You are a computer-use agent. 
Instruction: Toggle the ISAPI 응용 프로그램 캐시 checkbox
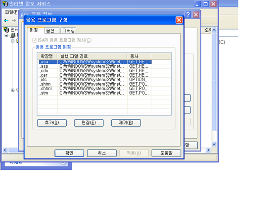[35, 40]
